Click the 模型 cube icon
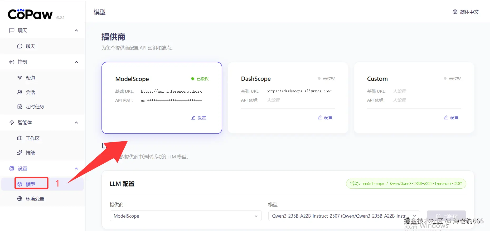The width and height of the screenshot is (490, 231). [20, 184]
